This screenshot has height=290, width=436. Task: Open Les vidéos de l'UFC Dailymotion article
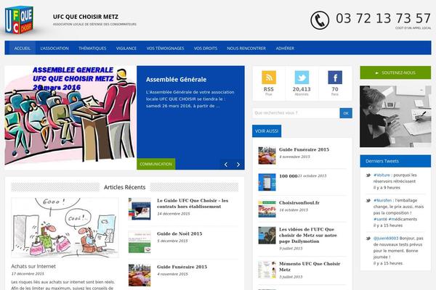point(308,236)
